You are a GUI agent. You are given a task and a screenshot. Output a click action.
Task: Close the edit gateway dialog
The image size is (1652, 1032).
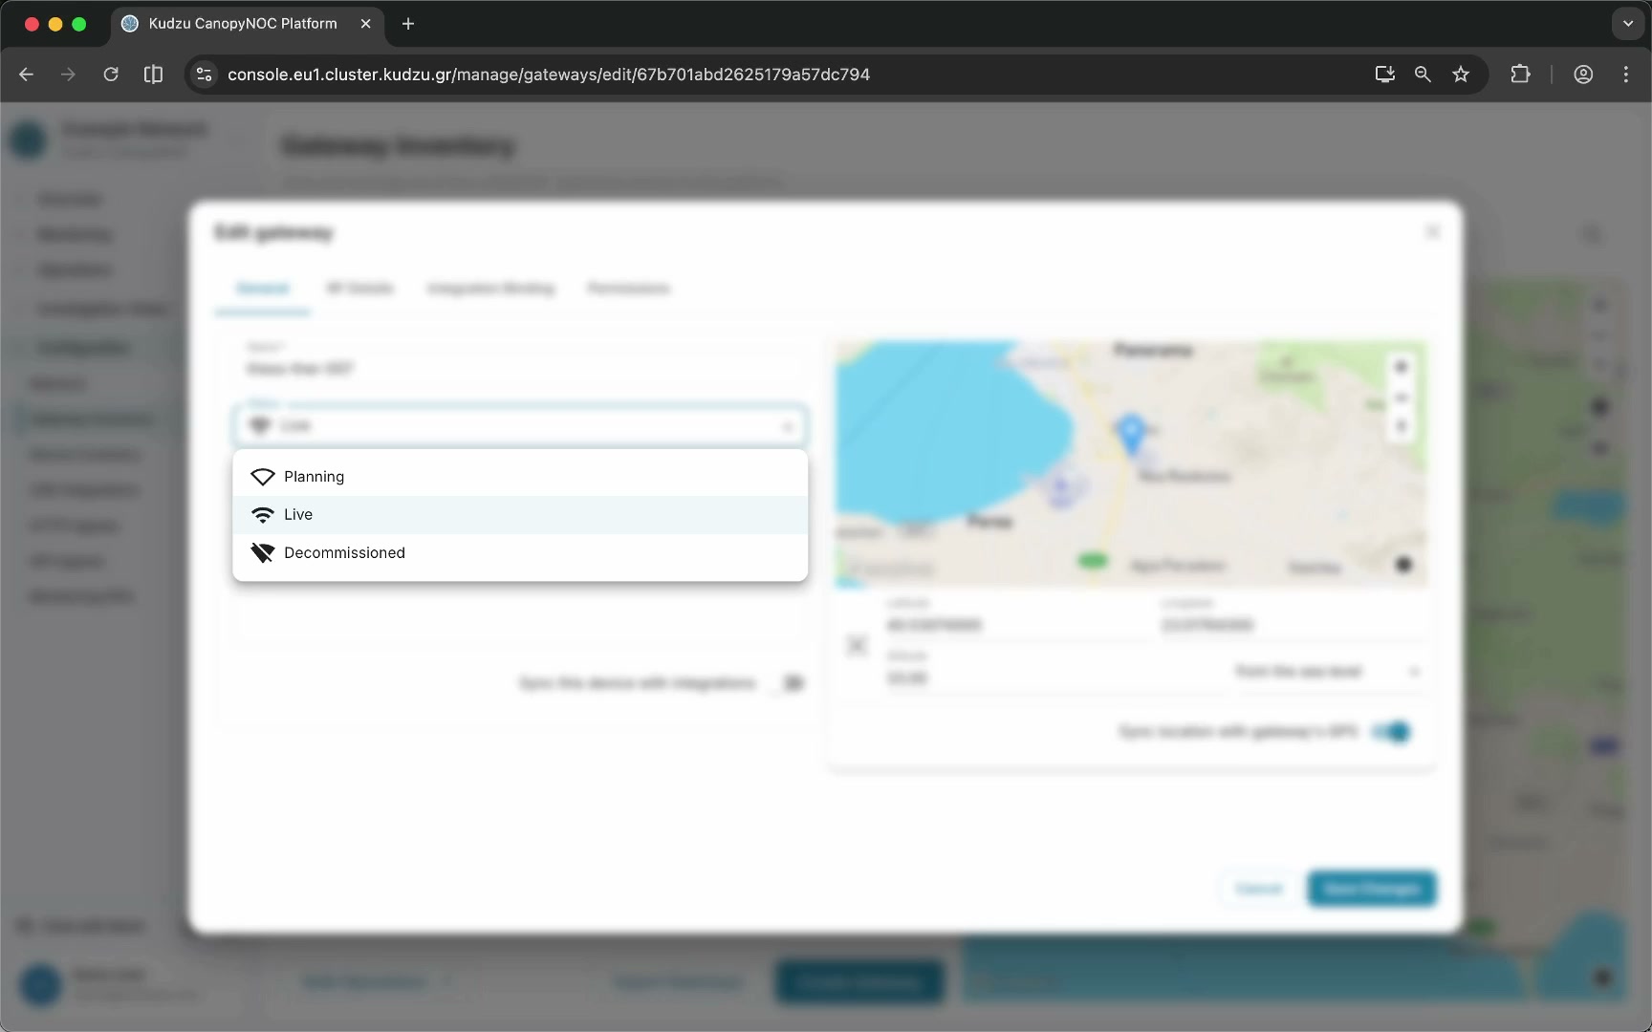(1432, 232)
